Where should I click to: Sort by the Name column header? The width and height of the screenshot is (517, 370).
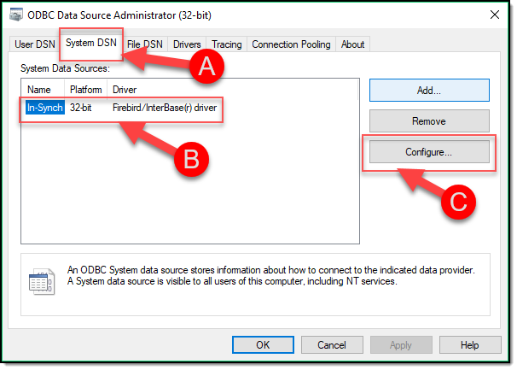click(40, 90)
